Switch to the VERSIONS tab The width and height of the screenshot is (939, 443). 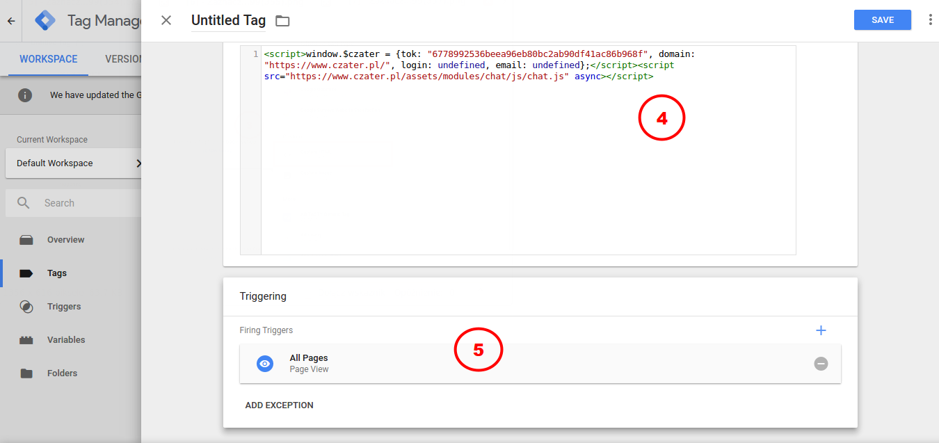(x=122, y=59)
